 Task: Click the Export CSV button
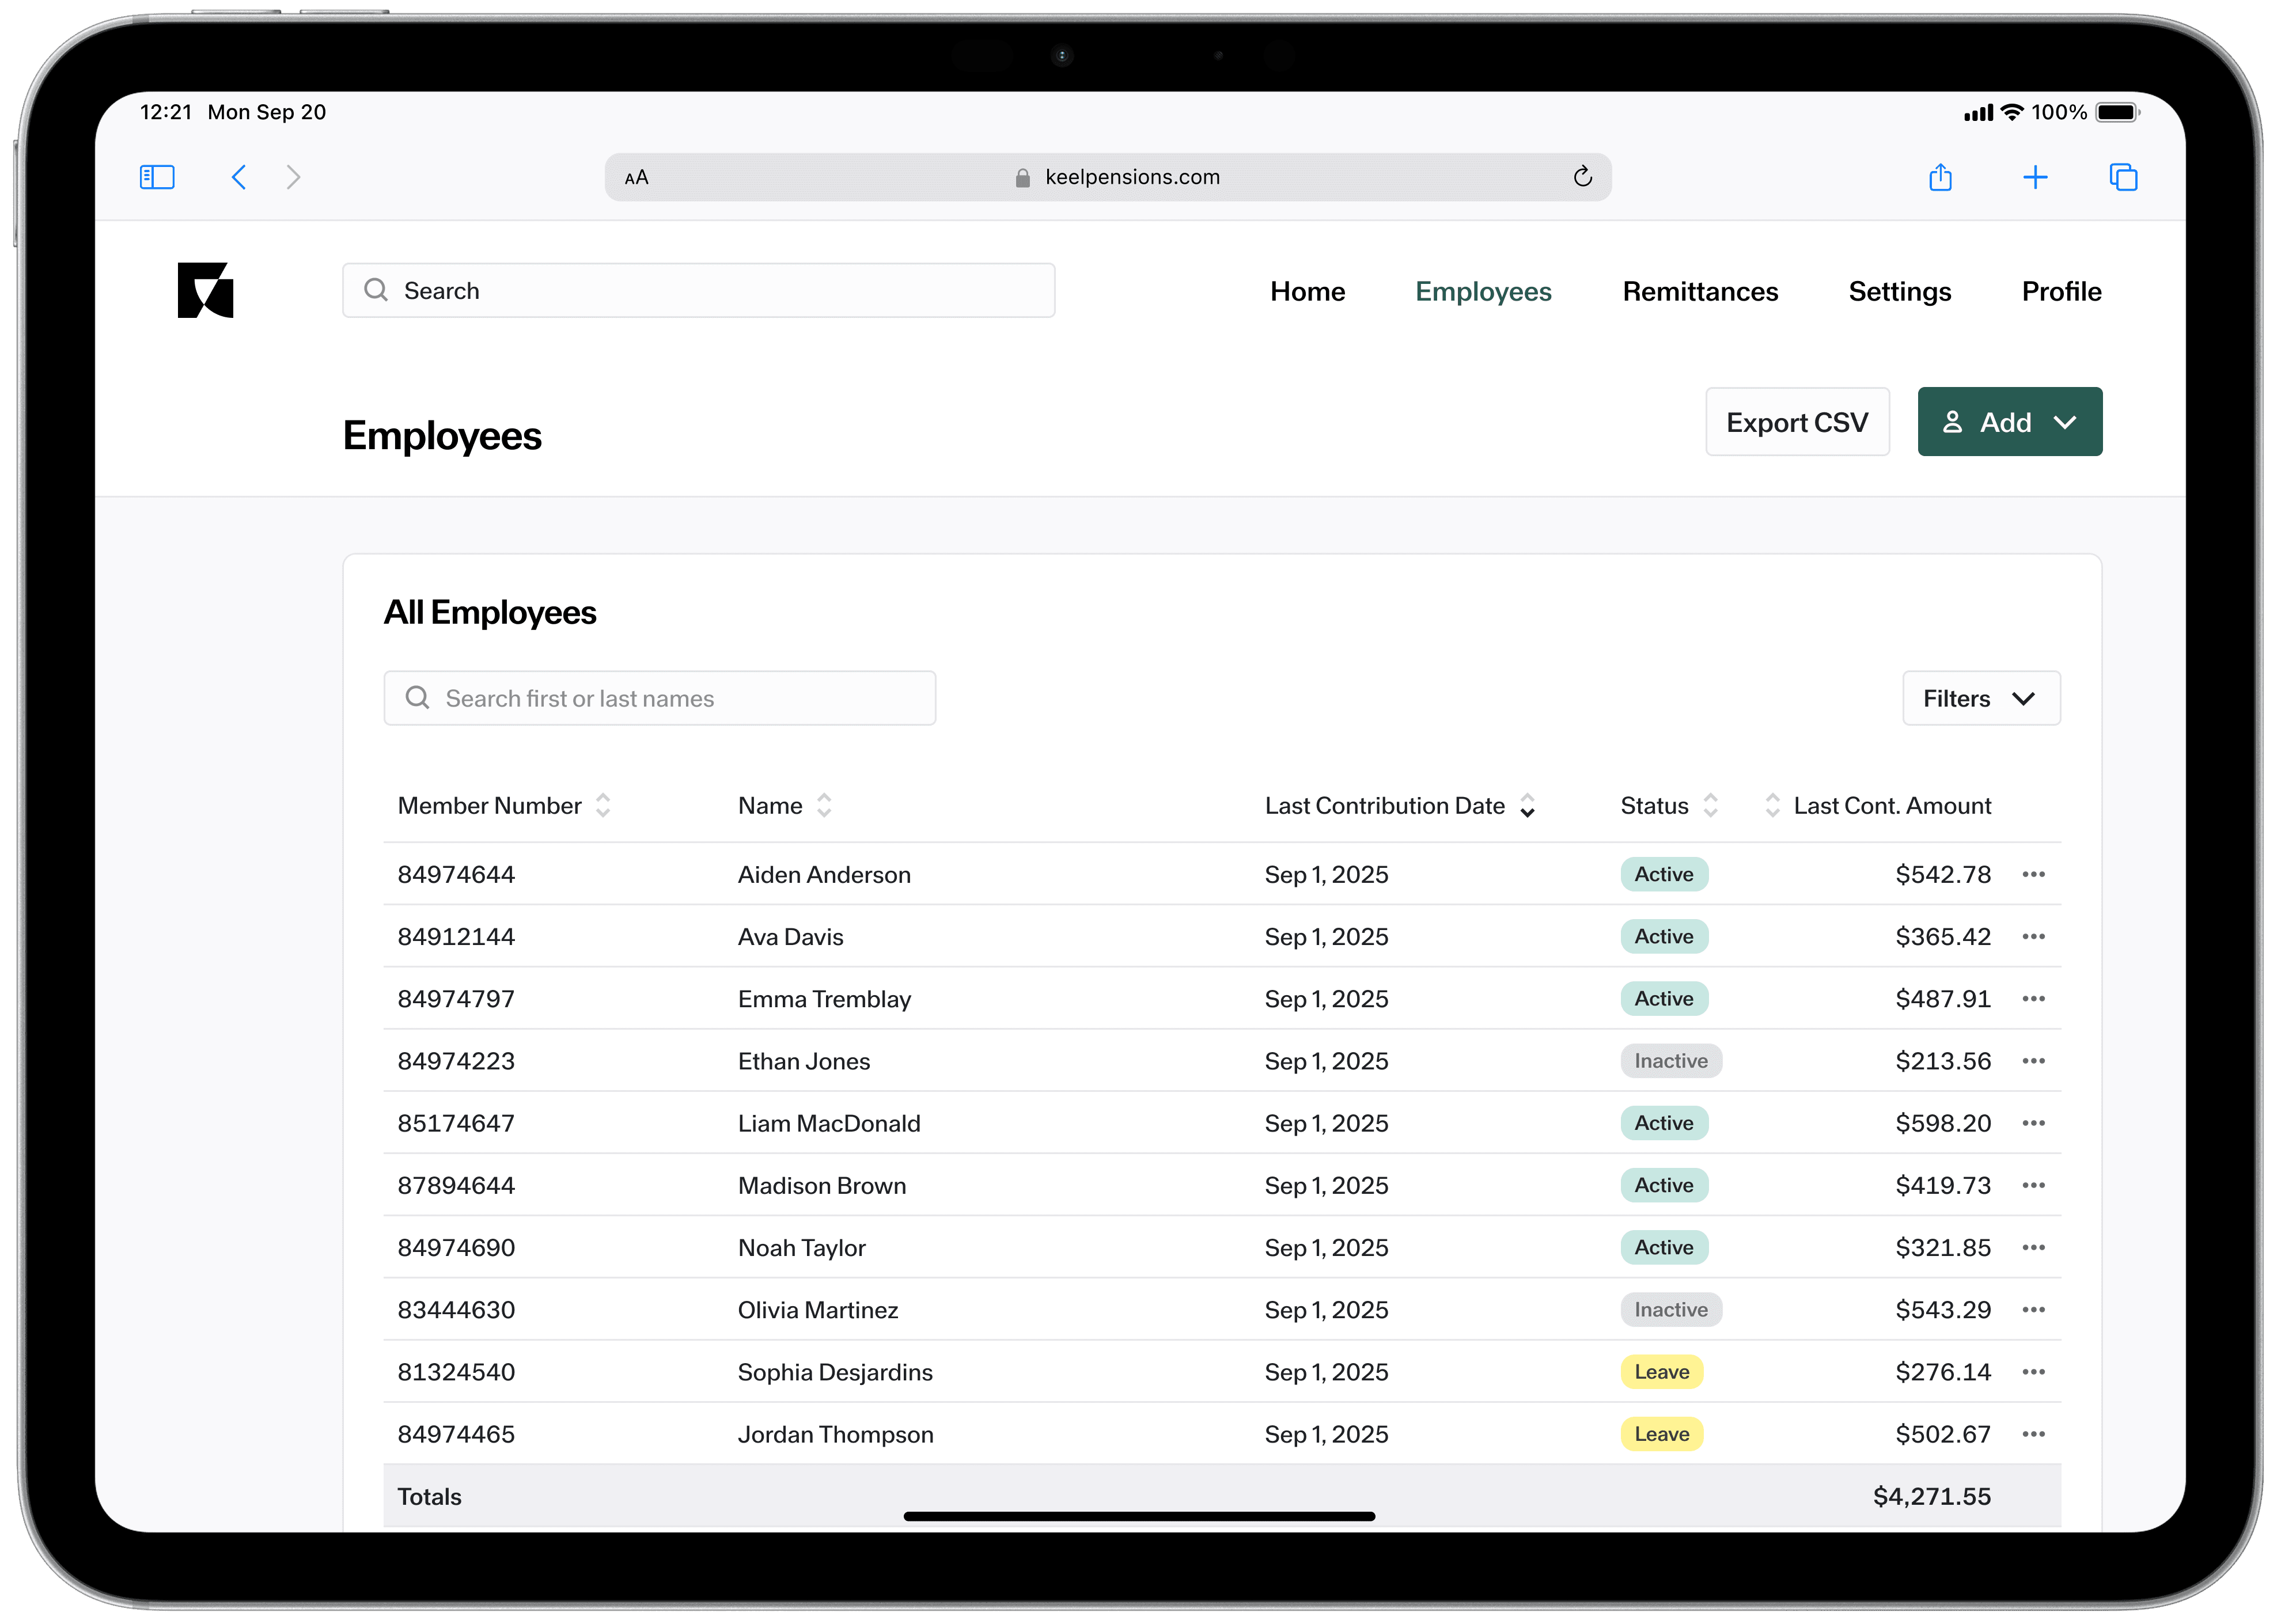pyautogui.click(x=1796, y=422)
